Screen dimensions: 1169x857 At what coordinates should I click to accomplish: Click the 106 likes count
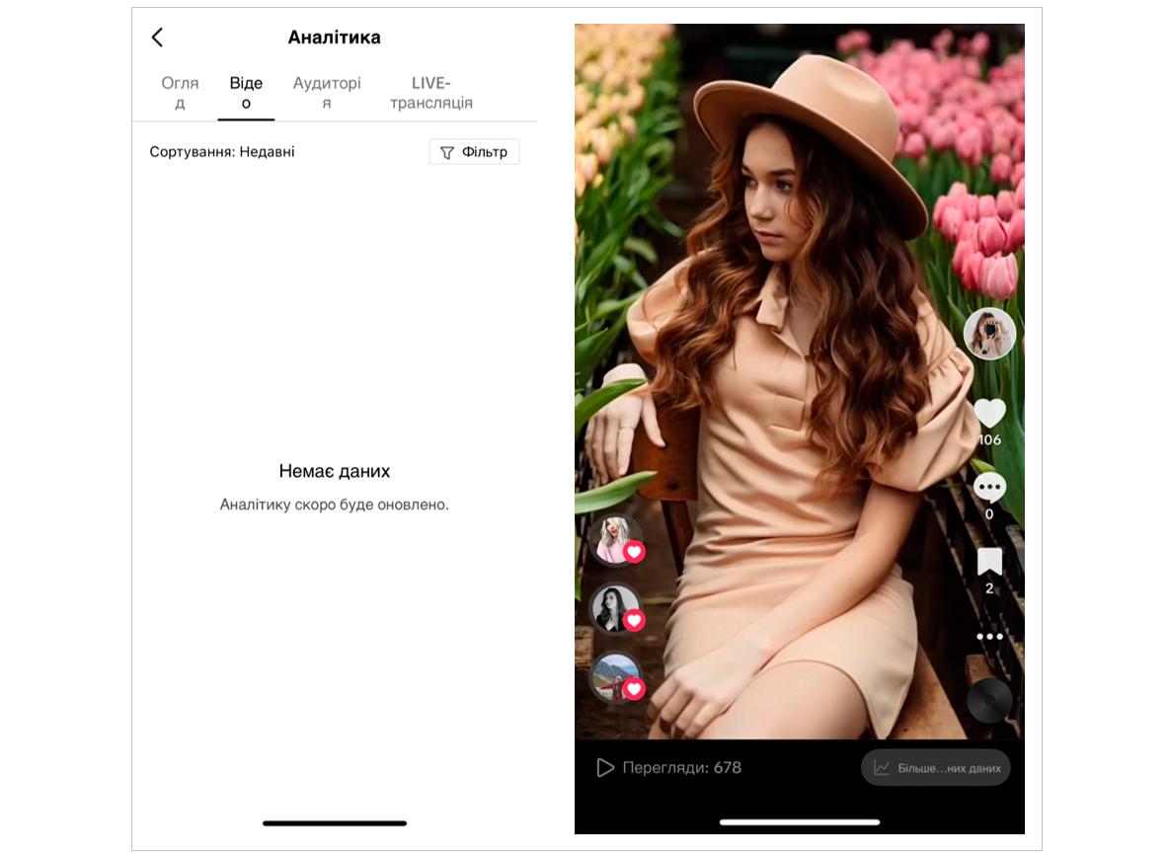pos(989,439)
